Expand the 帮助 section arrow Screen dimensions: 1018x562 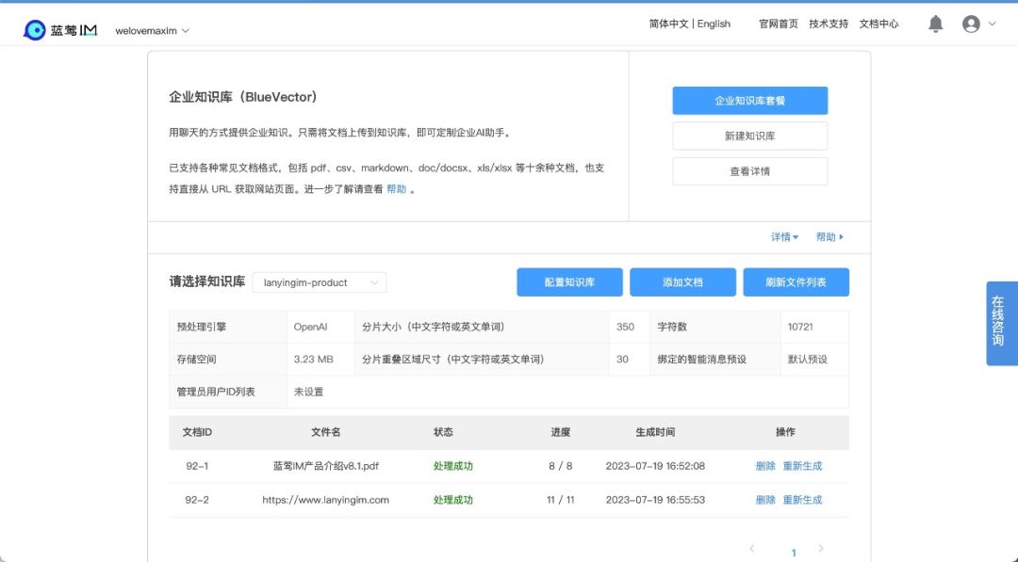[829, 236]
